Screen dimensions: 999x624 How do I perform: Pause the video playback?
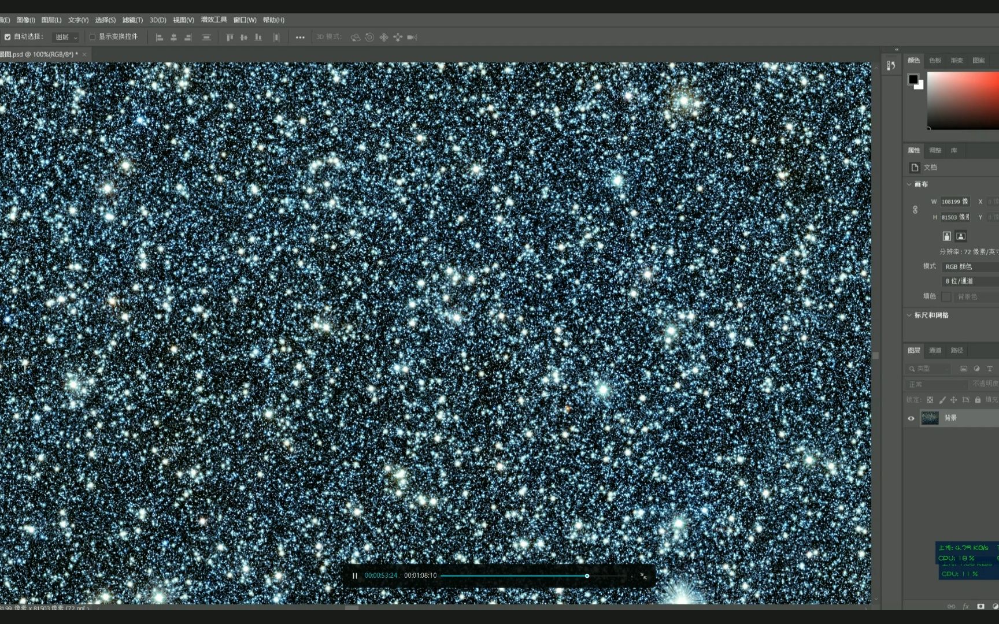click(x=355, y=575)
